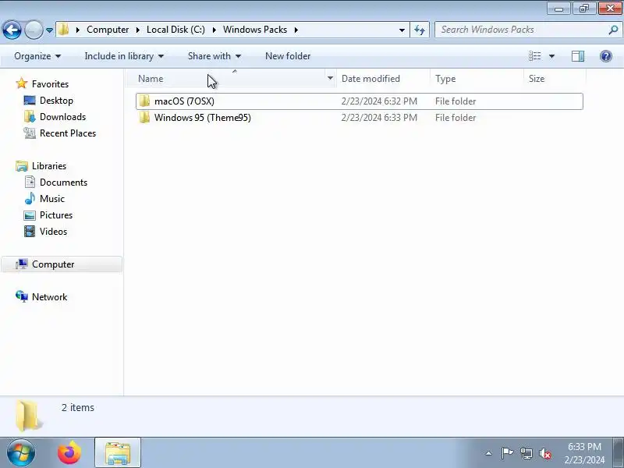Change your view icon button

pyautogui.click(x=534, y=56)
